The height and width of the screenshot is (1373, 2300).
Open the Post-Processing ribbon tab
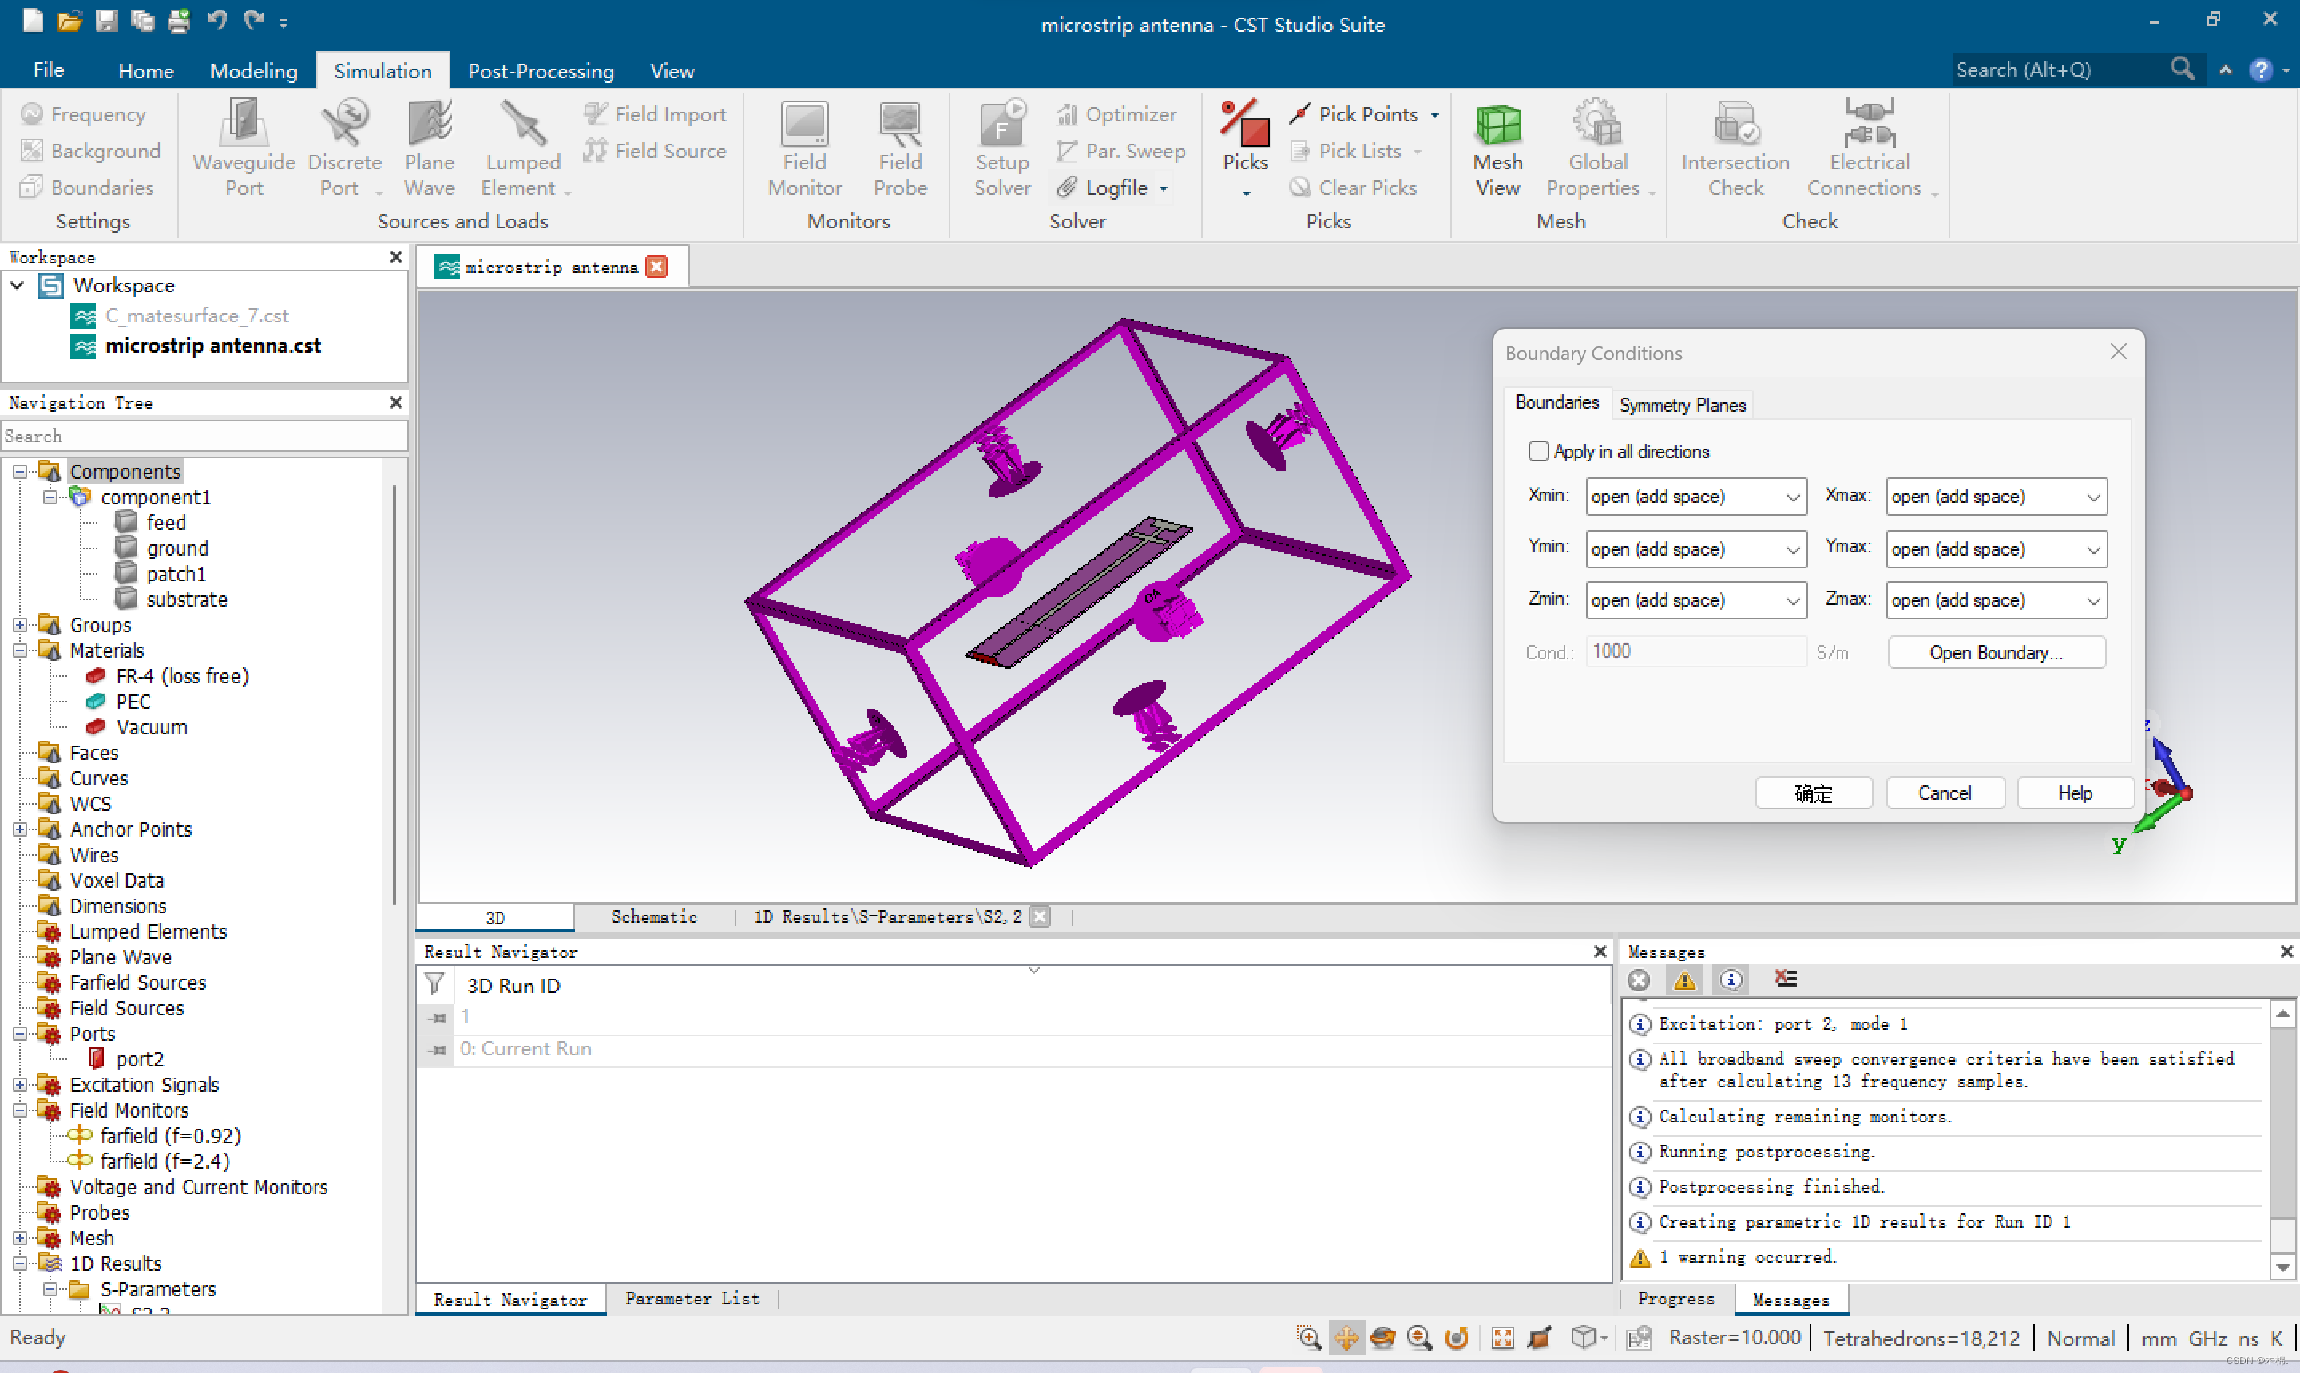[540, 71]
